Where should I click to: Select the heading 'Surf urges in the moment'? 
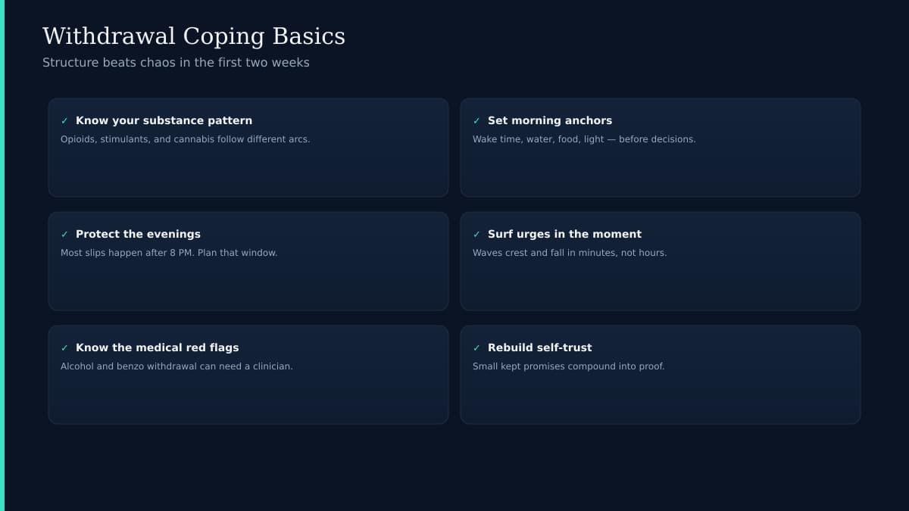click(564, 234)
